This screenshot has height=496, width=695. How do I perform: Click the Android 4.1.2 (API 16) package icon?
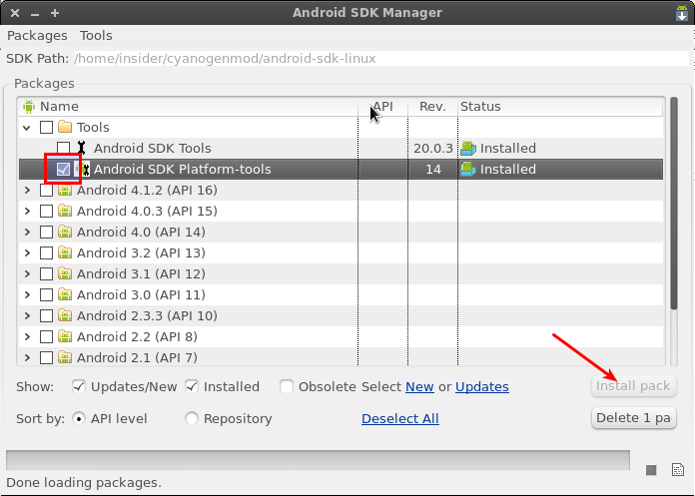pos(65,190)
